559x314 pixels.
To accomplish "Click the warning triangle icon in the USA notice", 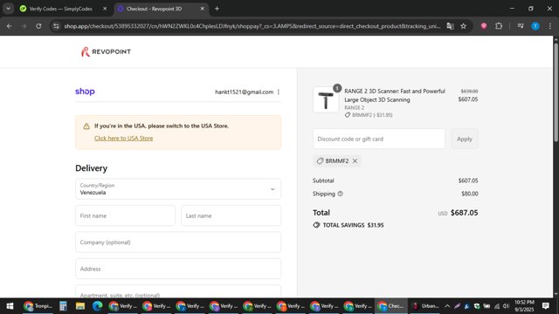I will tap(86, 126).
